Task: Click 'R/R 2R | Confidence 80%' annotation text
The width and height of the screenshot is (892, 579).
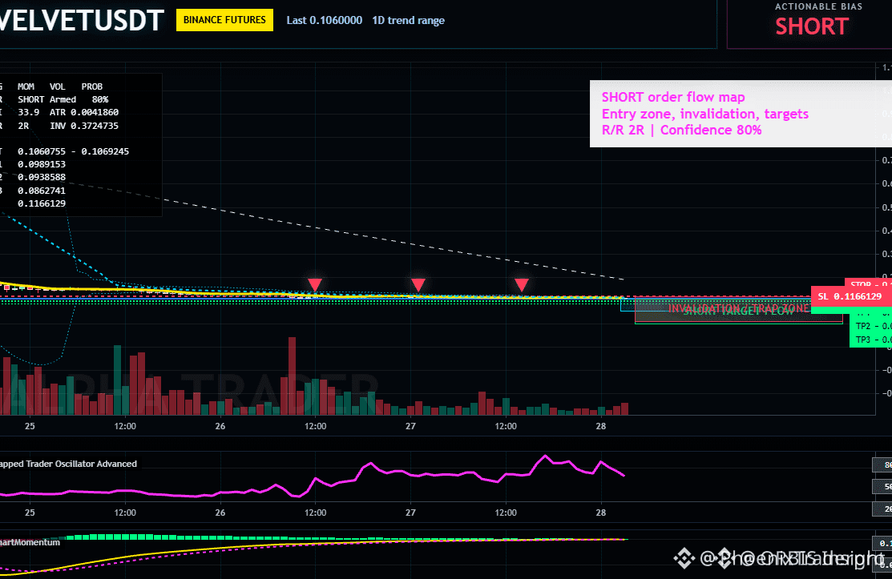Action: (x=681, y=130)
